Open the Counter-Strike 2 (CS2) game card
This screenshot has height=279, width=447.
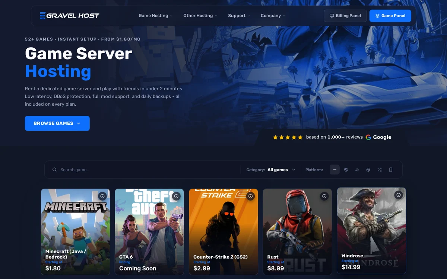223,232
